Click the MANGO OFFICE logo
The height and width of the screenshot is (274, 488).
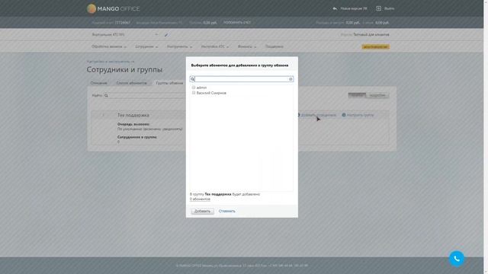[x=114, y=8]
